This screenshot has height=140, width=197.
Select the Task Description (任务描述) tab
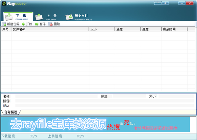tap(12, 112)
